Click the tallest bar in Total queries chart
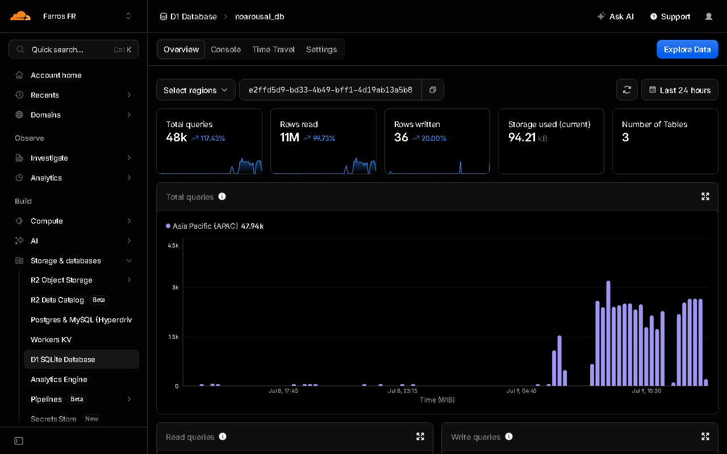727x454 pixels. pyautogui.click(x=608, y=333)
